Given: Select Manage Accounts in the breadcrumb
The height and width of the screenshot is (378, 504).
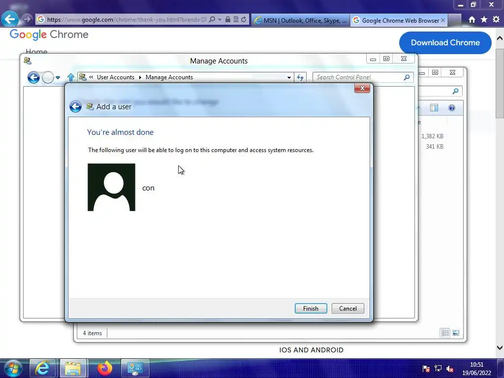Looking at the screenshot, I should point(169,77).
